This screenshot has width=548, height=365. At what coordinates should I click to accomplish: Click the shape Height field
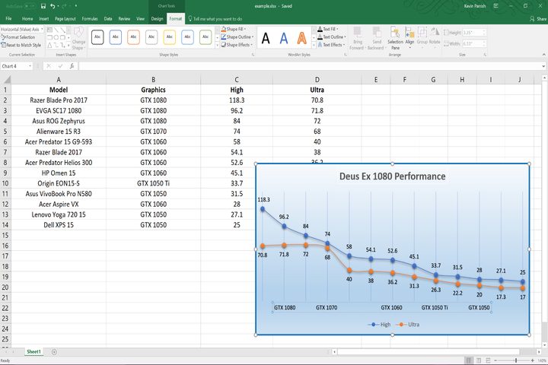(x=474, y=33)
